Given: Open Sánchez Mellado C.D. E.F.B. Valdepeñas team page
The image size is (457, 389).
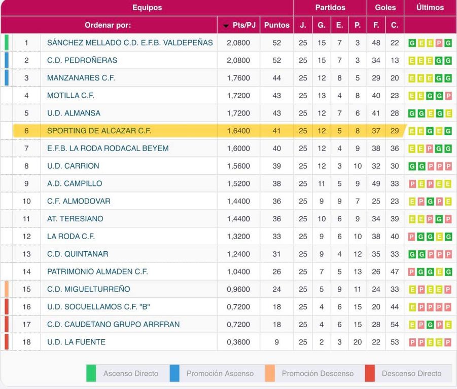Looking at the screenshot, I should point(130,43).
